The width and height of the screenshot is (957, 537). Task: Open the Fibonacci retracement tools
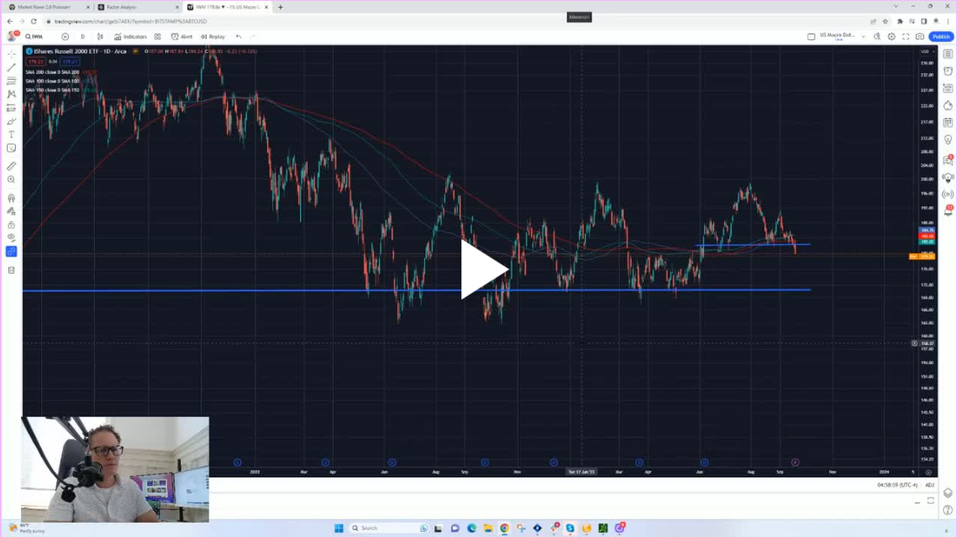point(11,81)
